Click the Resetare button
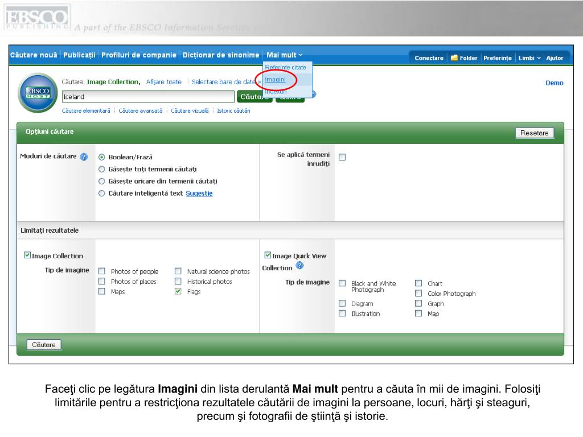Image resolution: width=583 pixels, height=437 pixels. pyautogui.click(x=534, y=133)
